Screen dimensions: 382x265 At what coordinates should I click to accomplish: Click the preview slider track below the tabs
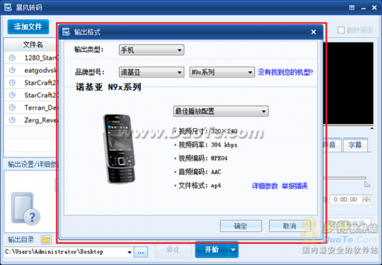(x=344, y=178)
